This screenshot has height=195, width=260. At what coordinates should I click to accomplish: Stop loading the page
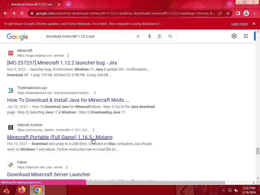click(x=22, y=13)
